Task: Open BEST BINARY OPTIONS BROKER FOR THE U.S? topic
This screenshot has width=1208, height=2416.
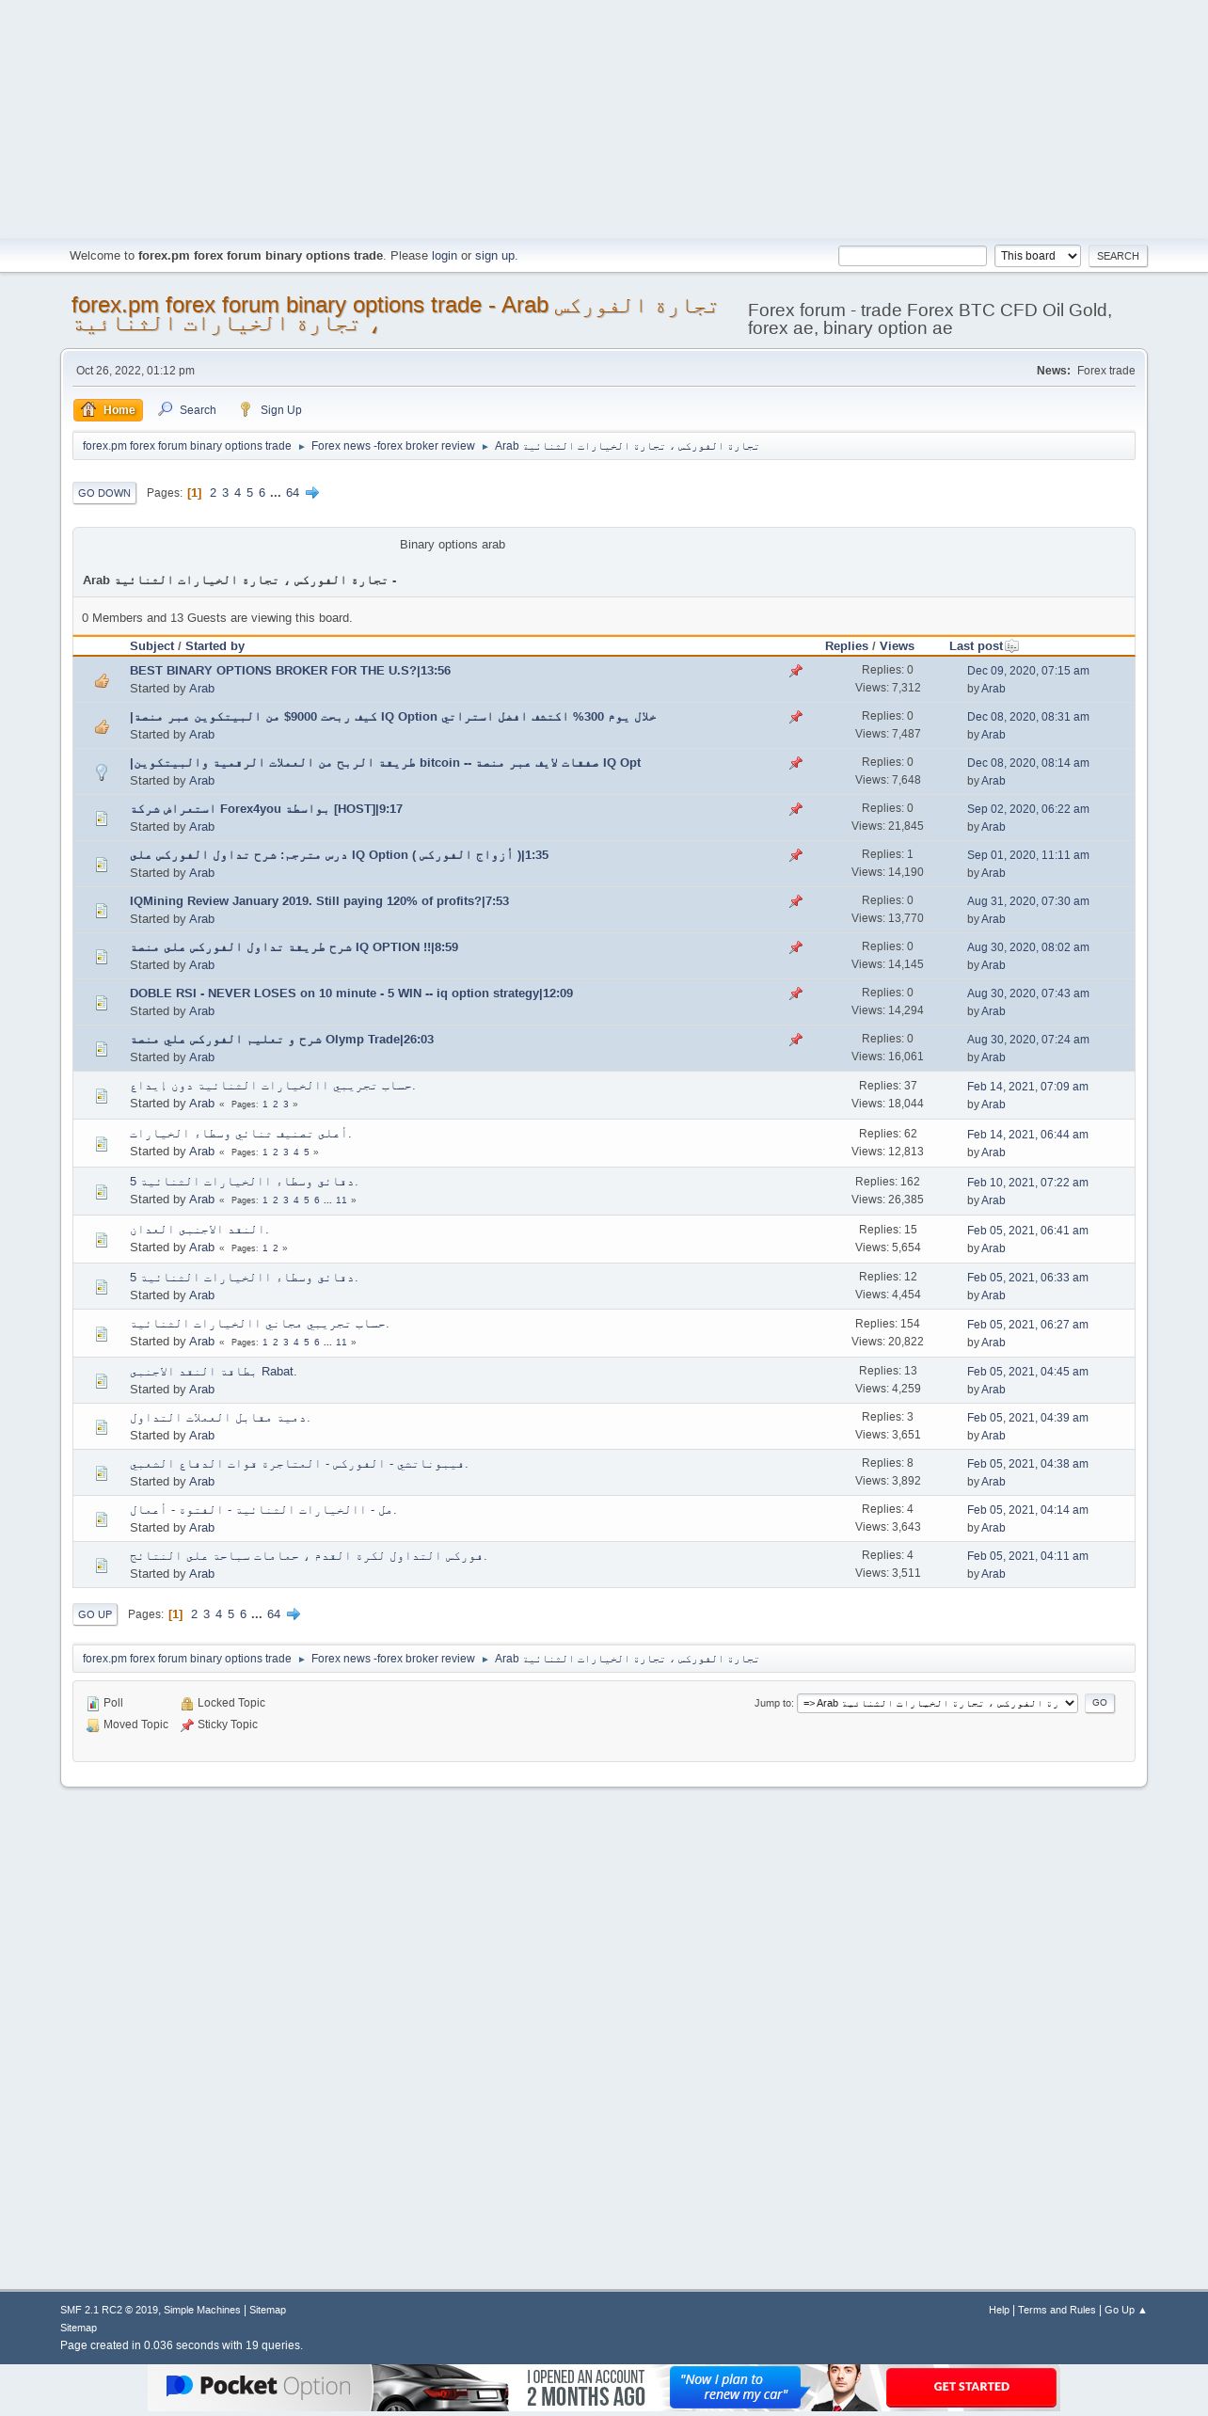Action: coord(290,671)
